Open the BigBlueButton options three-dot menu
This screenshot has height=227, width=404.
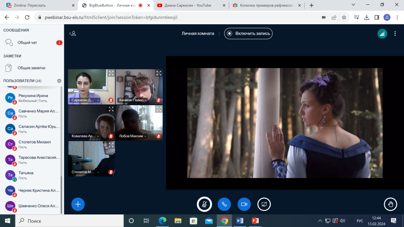pyautogui.click(x=395, y=33)
